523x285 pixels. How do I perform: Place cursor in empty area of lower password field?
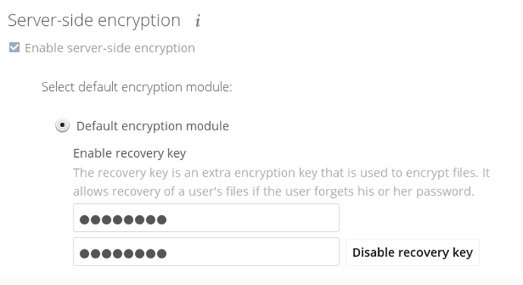[x=253, y=252]
